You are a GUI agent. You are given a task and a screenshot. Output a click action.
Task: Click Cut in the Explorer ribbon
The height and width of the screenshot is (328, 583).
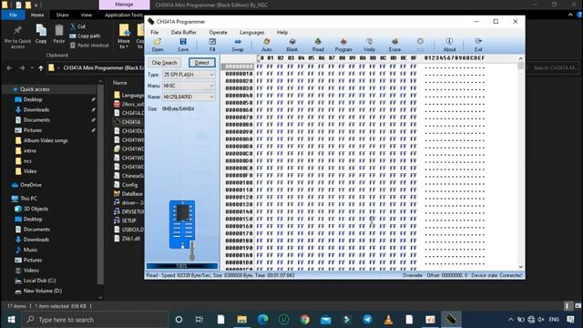click(78, 26)
